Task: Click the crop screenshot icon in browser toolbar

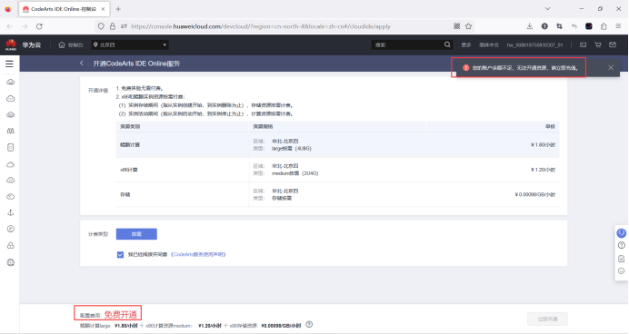Action: (559, 26)
